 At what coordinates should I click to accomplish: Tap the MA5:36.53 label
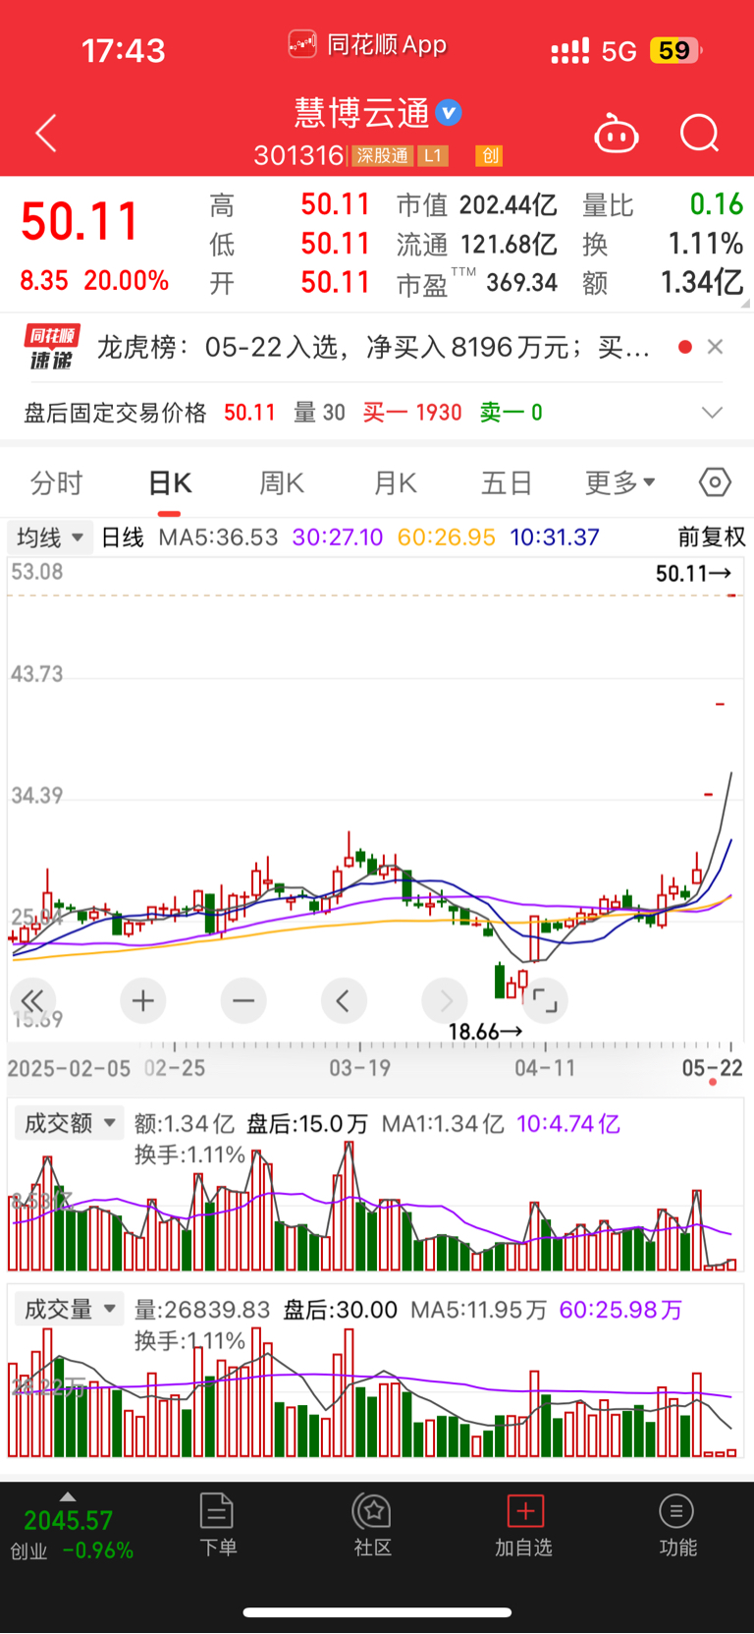pos(218,537)
